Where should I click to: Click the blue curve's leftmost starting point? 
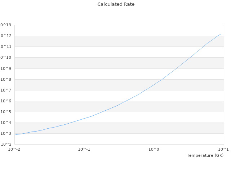pyautogui.click(x=15, y=135)
